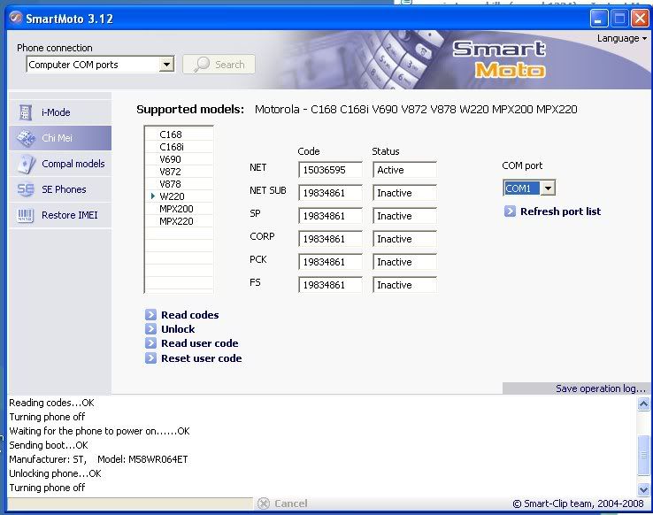
Task: Select model V872 in the list
Action: click(179, 172)
